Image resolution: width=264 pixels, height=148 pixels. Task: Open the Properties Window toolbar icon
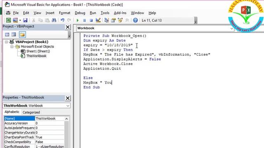pos(113,20)
